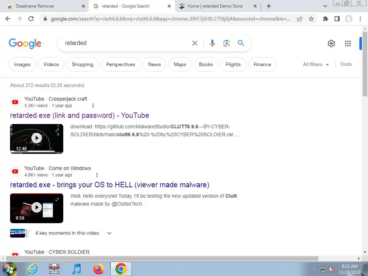
Task: Open Chrome side panel icon
Action: (337, 19)
